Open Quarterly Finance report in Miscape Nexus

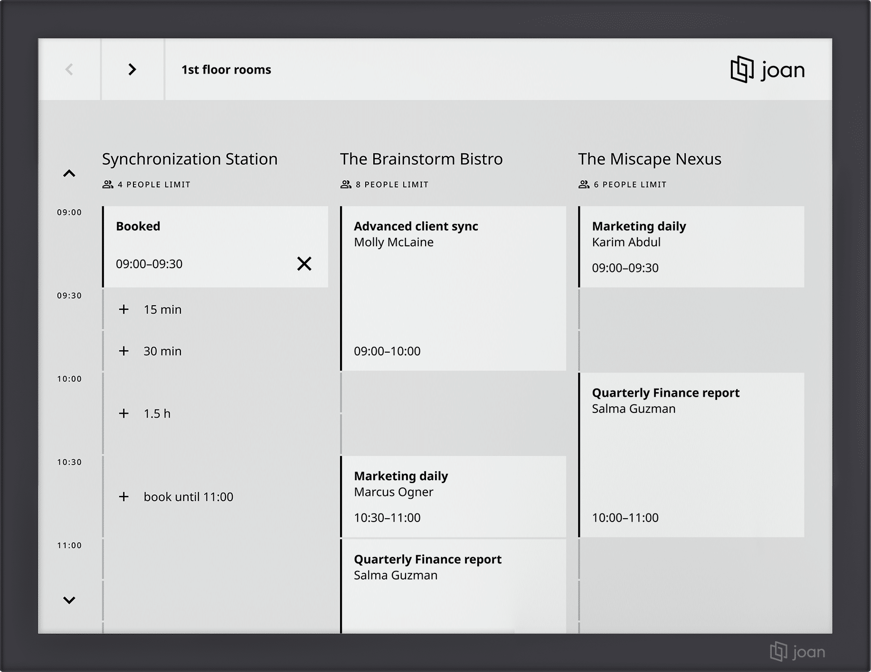[691, 455]
